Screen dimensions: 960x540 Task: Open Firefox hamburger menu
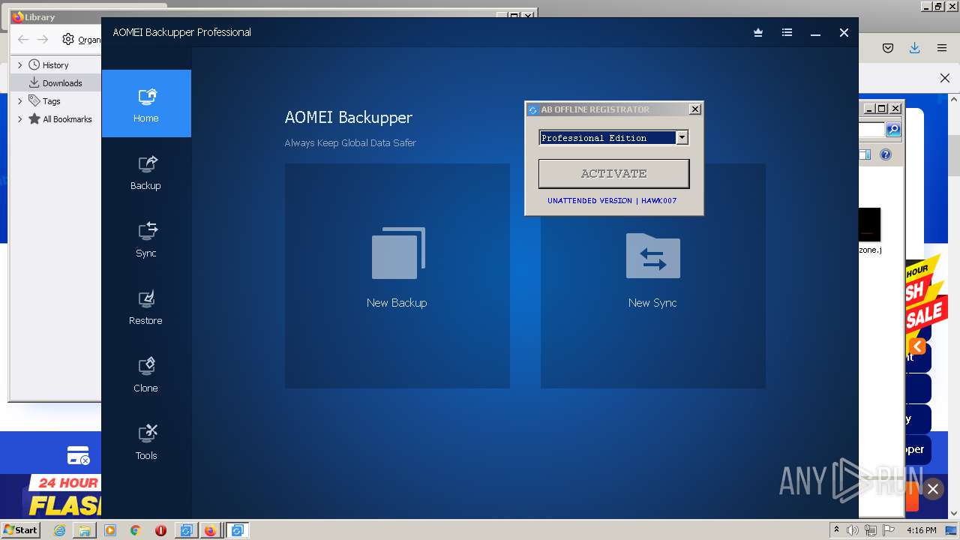(x=941, y=48)
